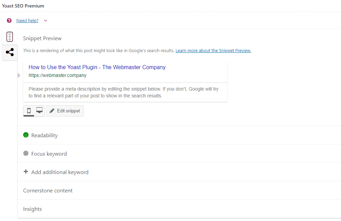Click the snippet URL https://webmaster.company
This screenshot has height=221, width=341.
(x=57, y=75)
